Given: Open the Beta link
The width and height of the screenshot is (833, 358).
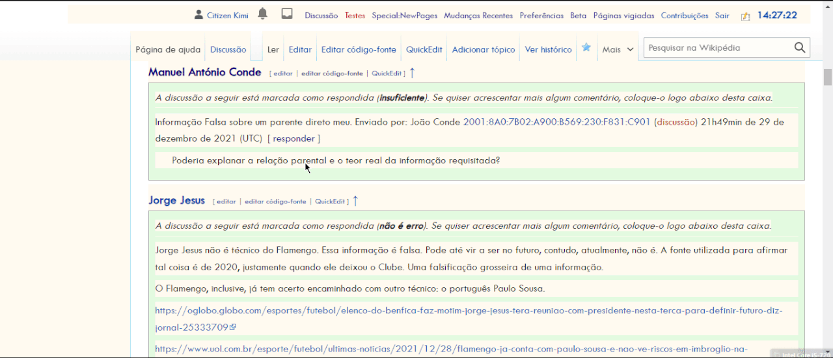Looking at the screenshot, I should [578, 16].
